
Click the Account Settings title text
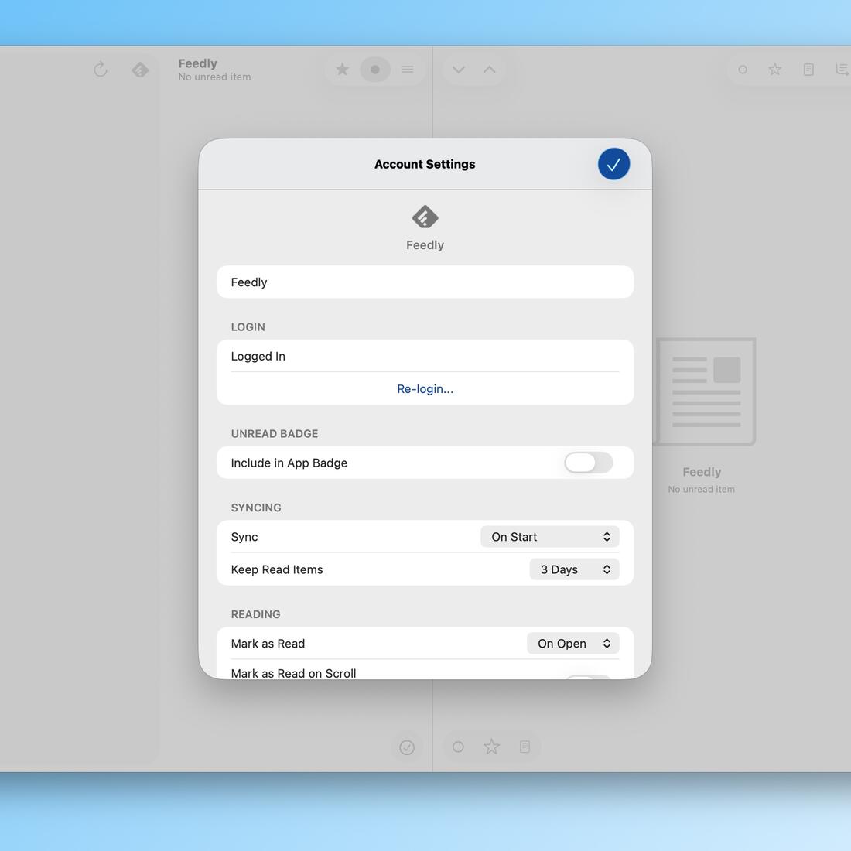425,164
